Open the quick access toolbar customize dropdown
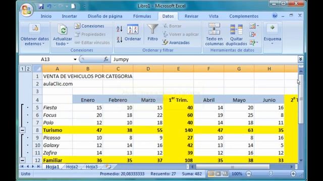This screenshot has height=181, width=323. (x=84, y=7)
